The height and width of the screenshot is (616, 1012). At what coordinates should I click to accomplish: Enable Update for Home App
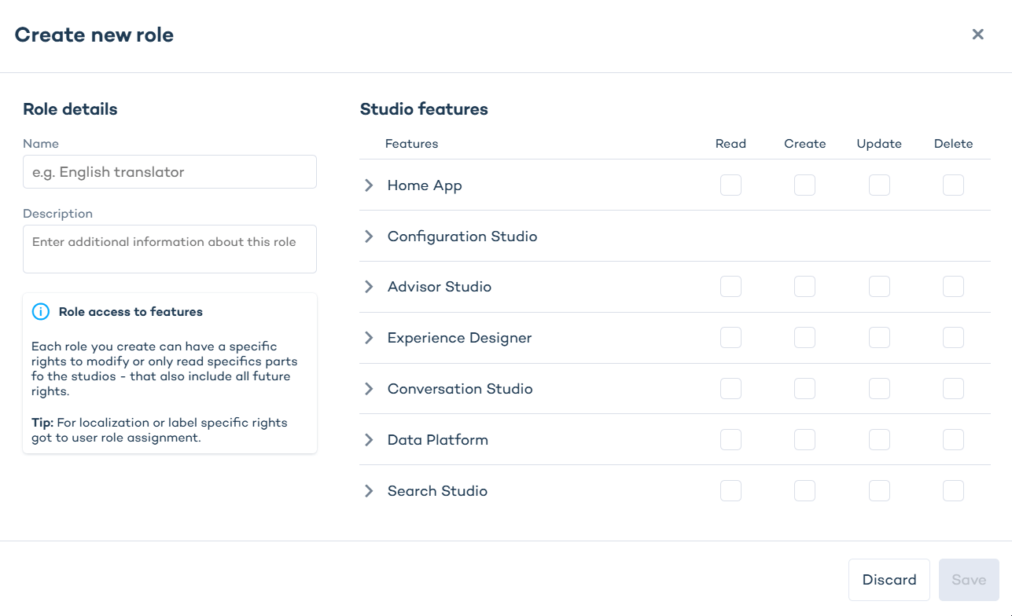879,185
